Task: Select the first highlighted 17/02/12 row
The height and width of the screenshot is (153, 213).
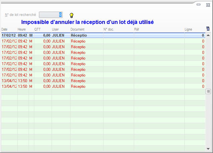Action: click(x=100, y=35)
